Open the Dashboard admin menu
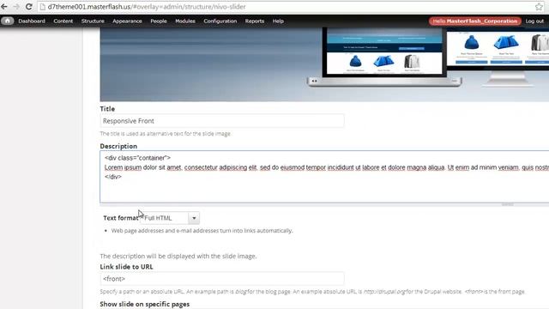This screenshot has width=549, height=309. (32, 21)
